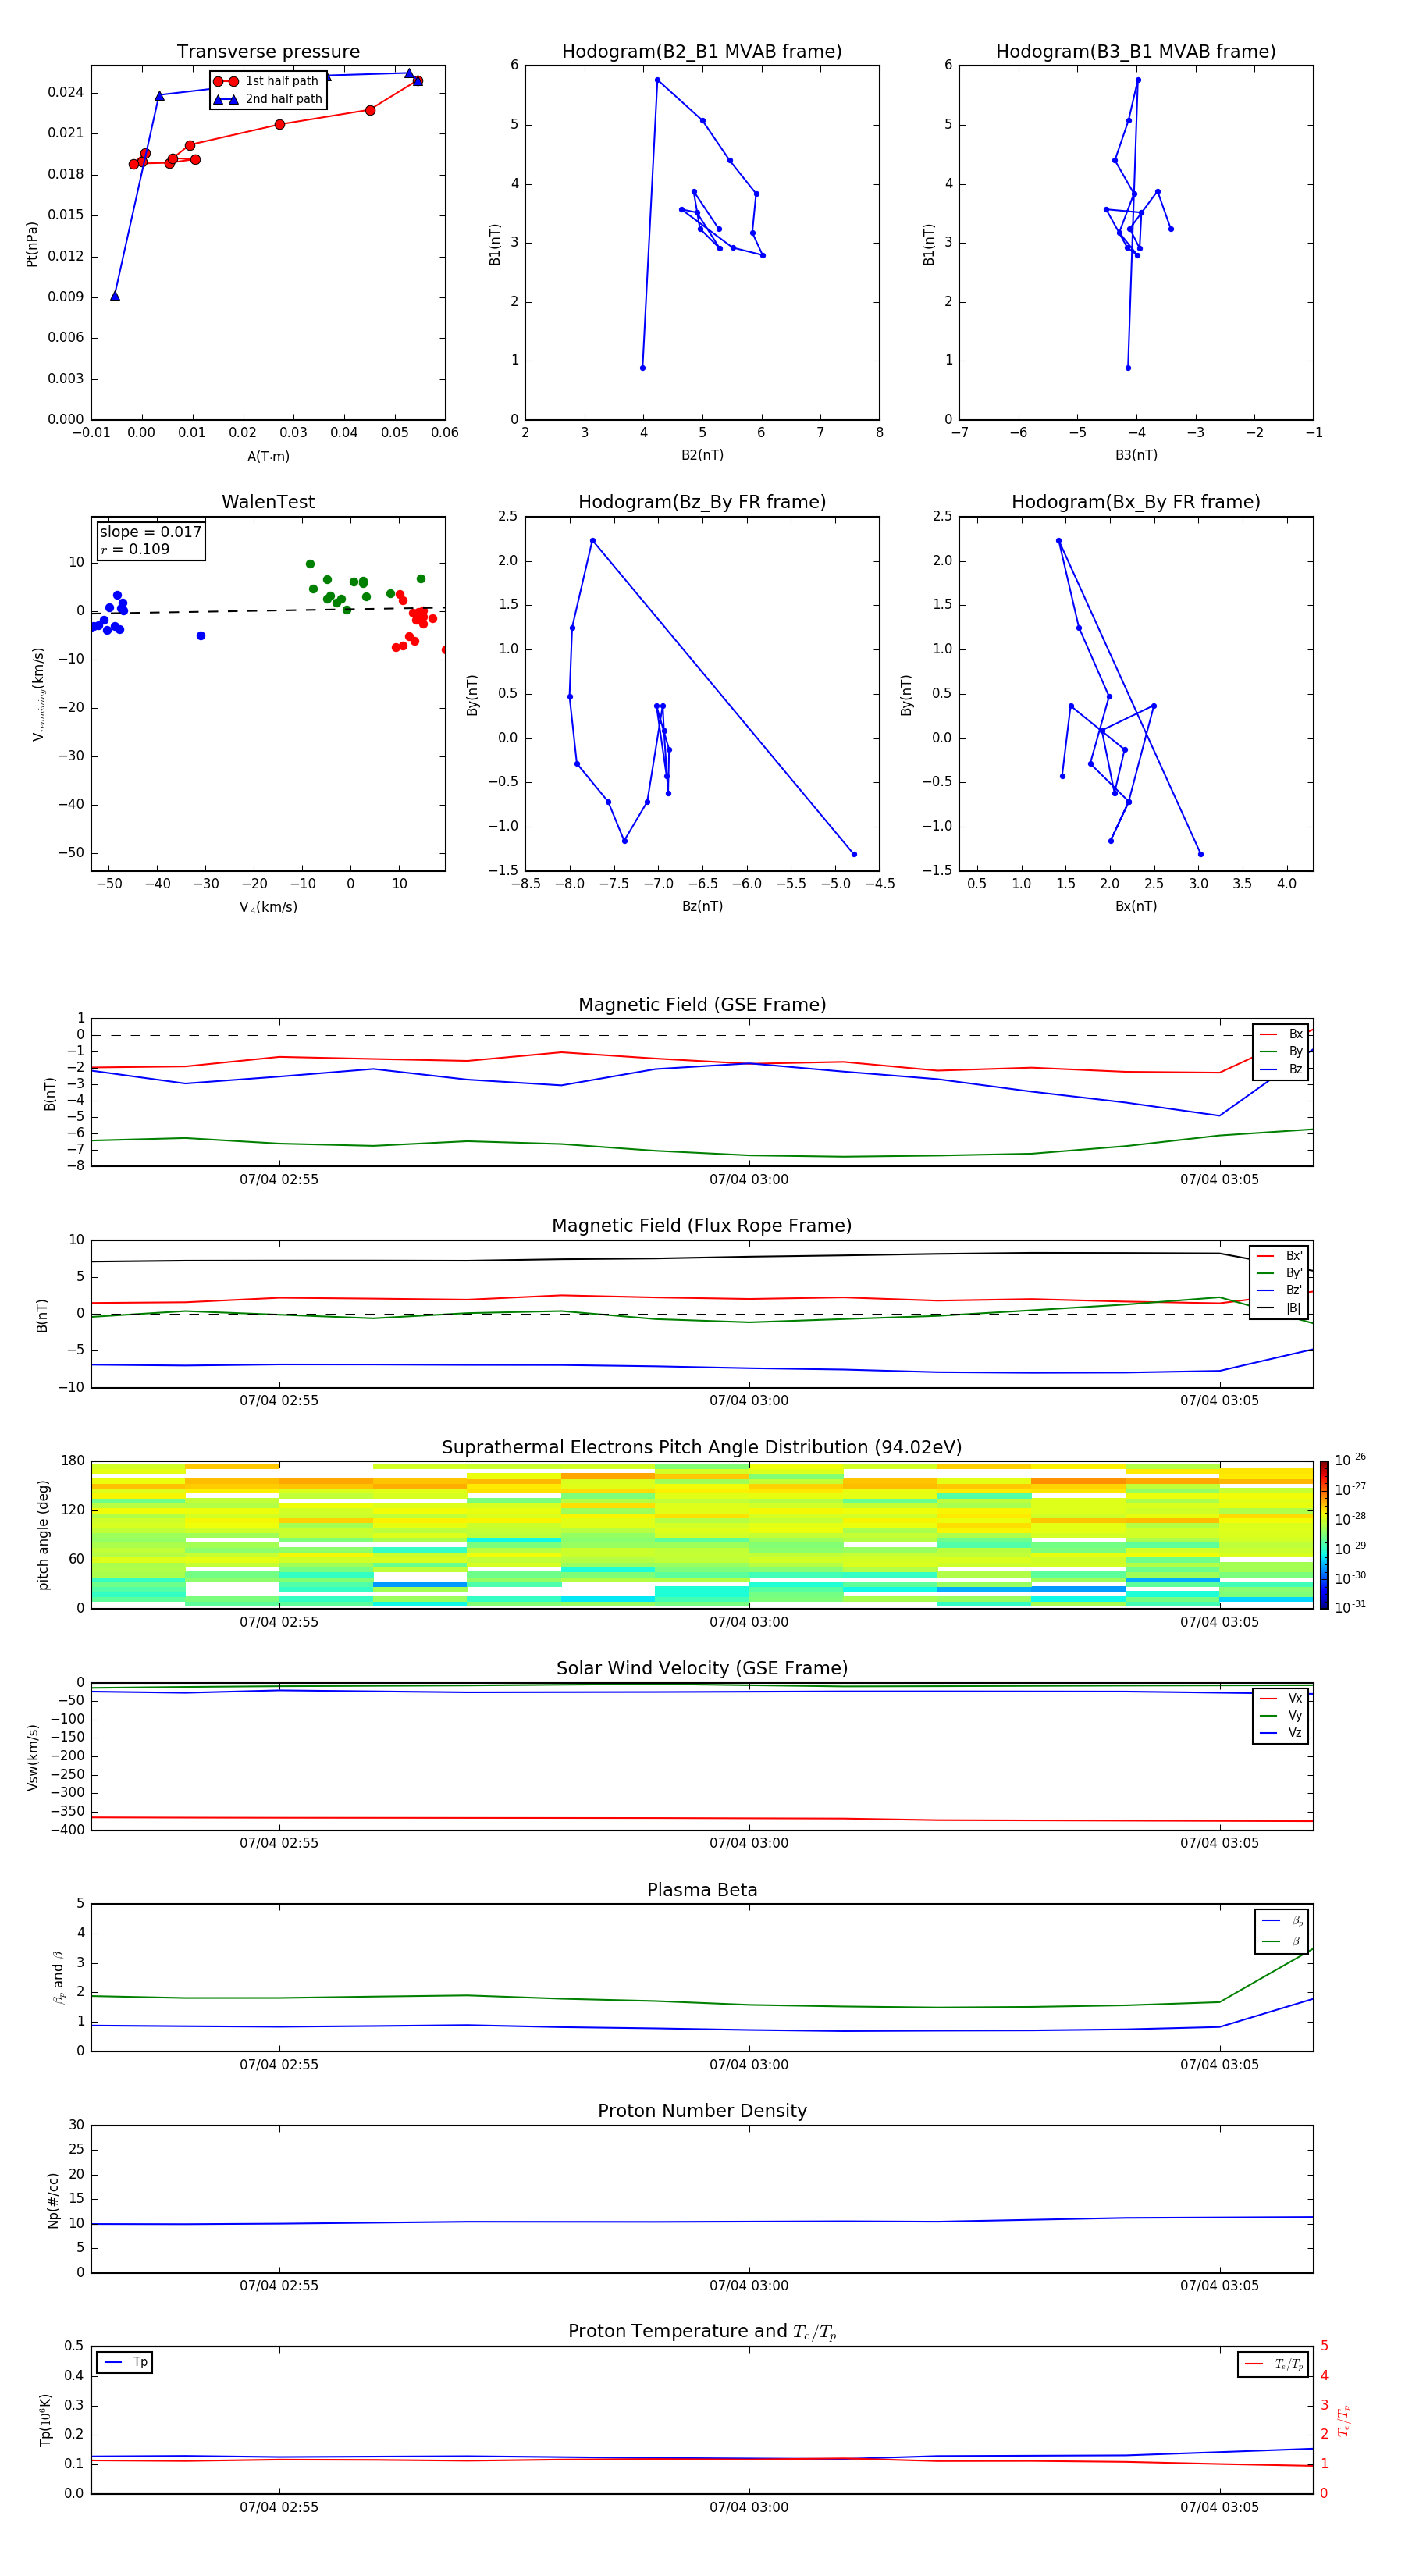Click the 'WalenTest' plot title

coord(268,502)
